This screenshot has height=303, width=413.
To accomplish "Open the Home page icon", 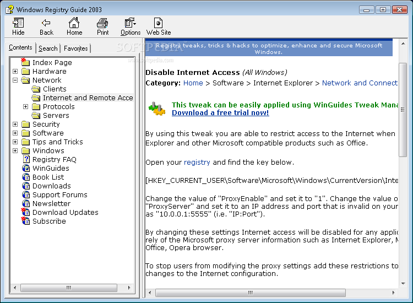I will [x=74, y=23].
